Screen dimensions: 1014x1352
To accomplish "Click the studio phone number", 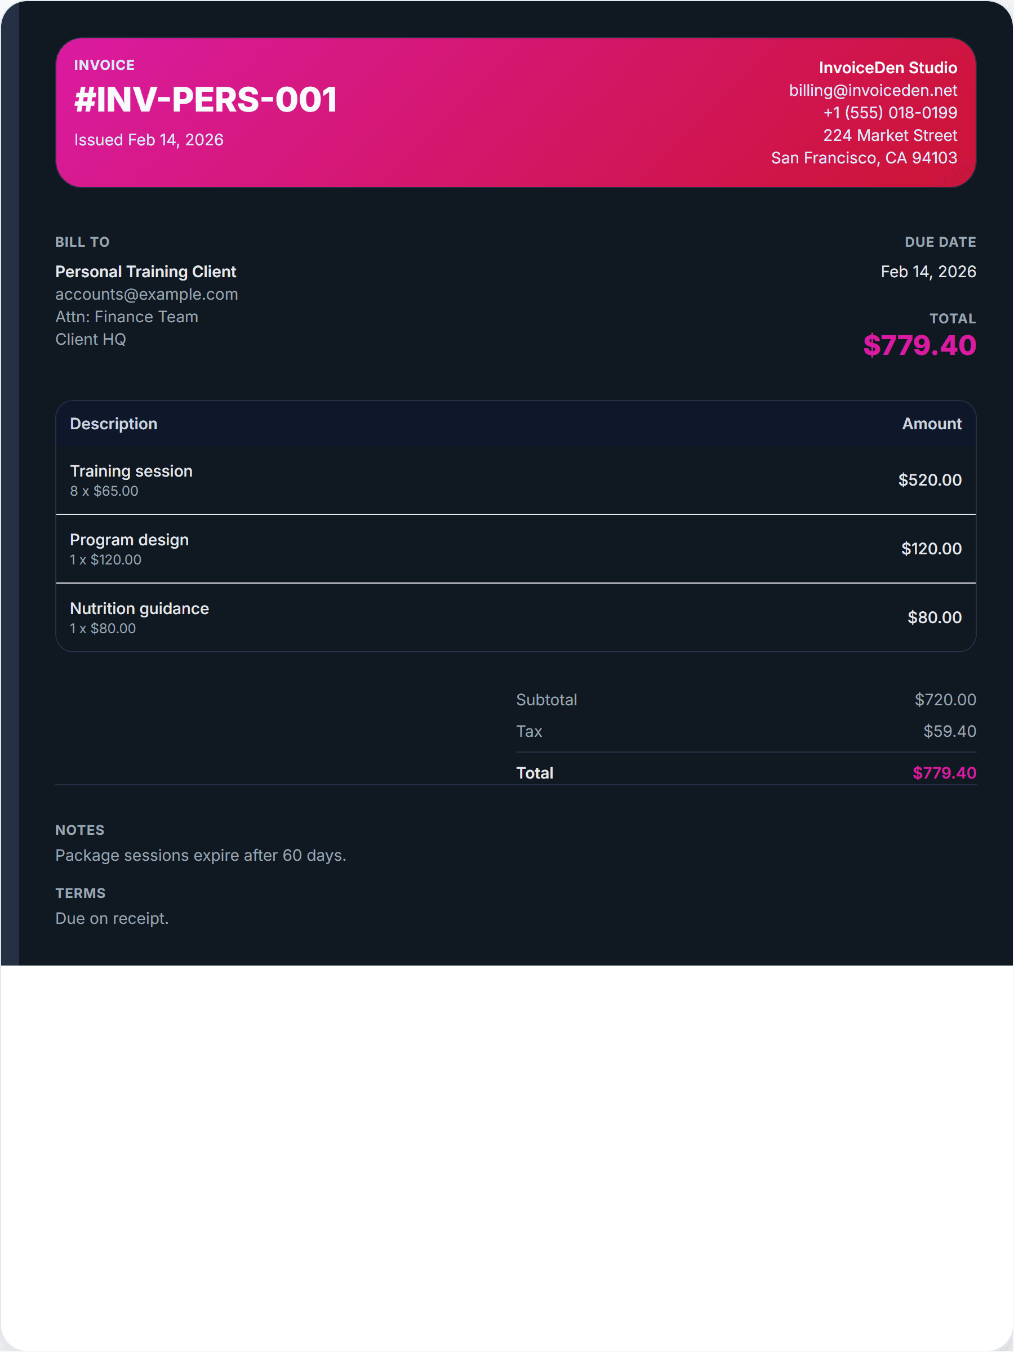I will (x=890, y=113).
